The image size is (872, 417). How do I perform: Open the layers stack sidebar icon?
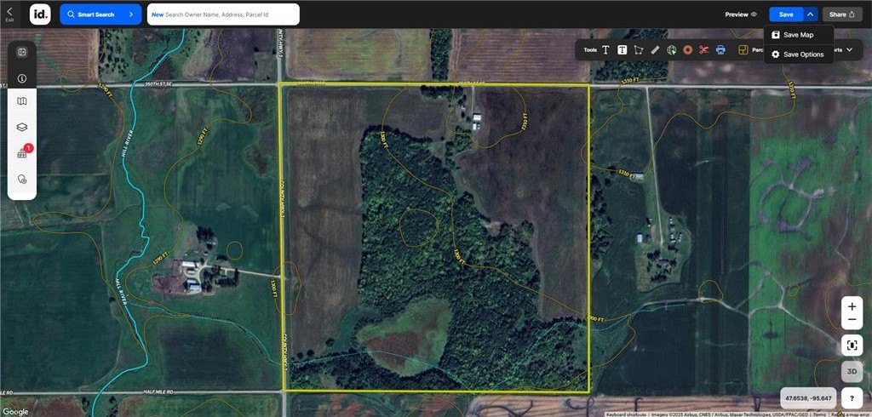(x=22, y=127)
